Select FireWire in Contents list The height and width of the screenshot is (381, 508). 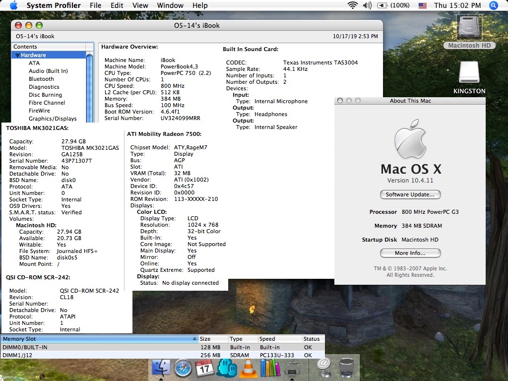click(x=39, y=111)
